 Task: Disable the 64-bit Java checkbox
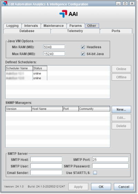click(83, 54)
